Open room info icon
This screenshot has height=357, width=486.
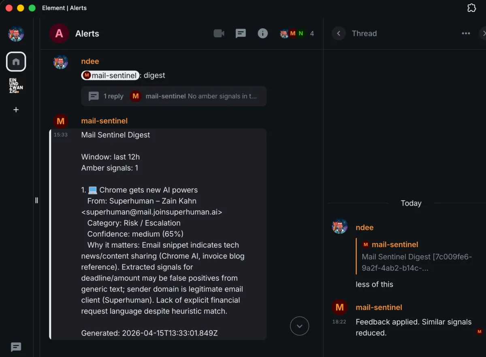pyautogui.click(x=262, y=33)
